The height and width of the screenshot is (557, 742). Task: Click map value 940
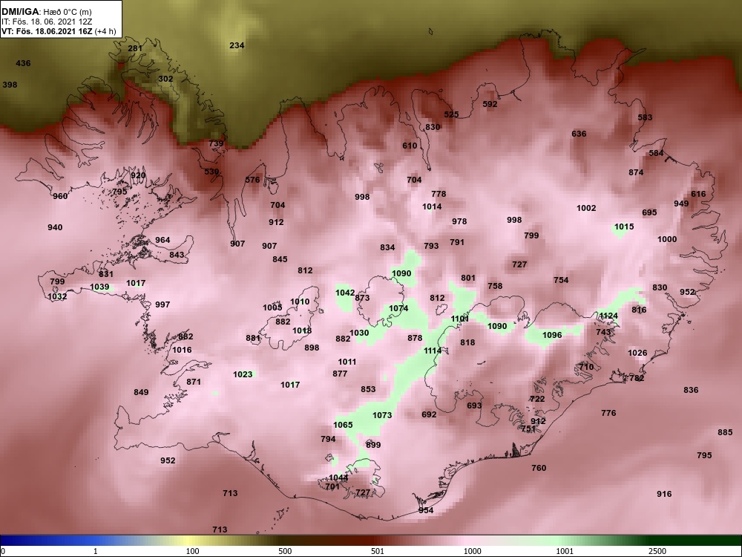pos(55,227)
